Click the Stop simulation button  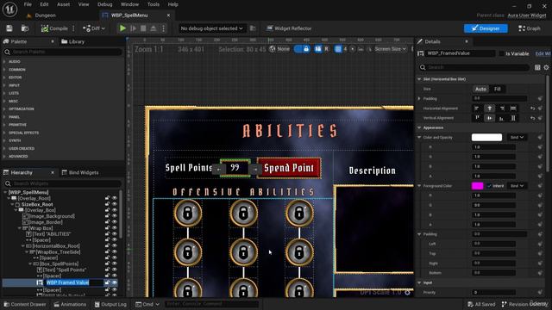tap(143, 28)
